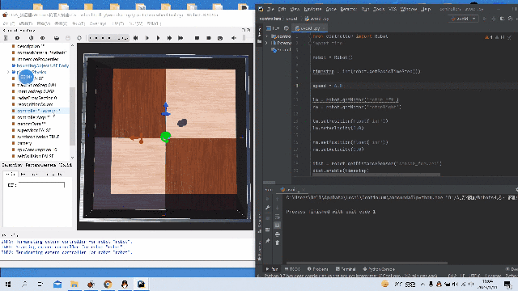The width and height of the screenshot is (518, 291).
Task: Run Webots simulation at fastest speed
Action: (180, 38)
